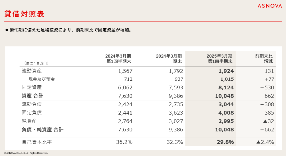This screenshot has width=286, height=156.
Task: Click the bold value 8,124
Action: pyautogui.click(x=226, y=88)
